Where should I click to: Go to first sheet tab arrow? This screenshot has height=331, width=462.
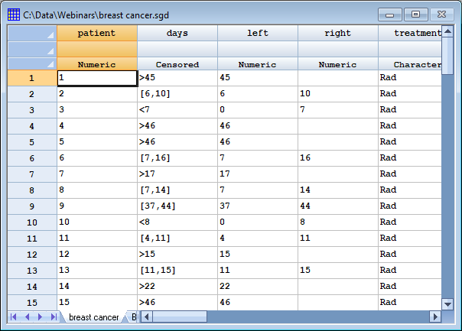click(14, 316)
